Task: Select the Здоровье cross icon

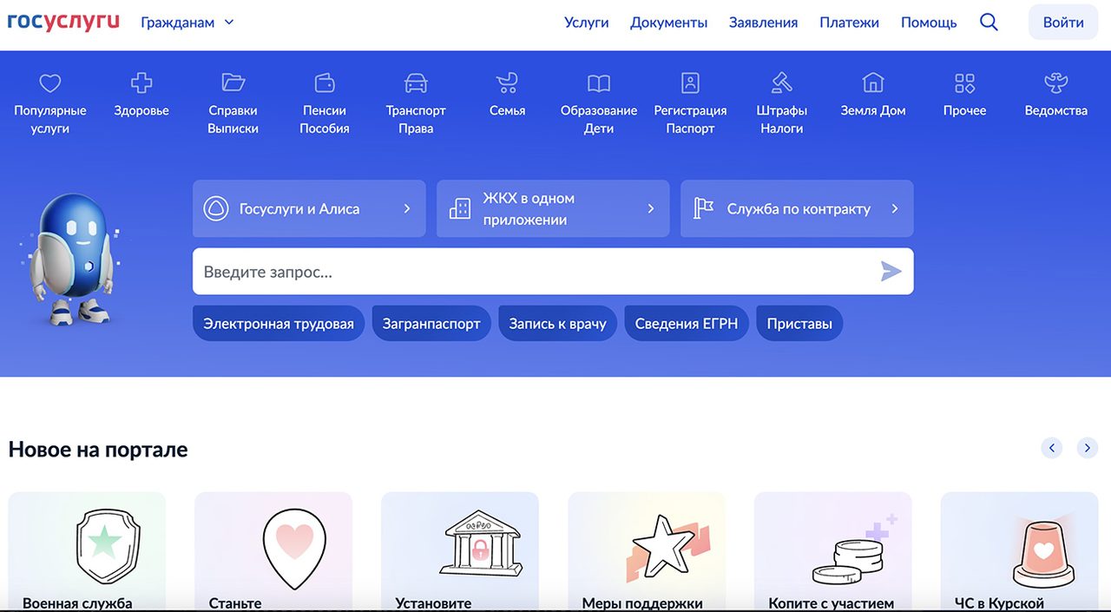Action: pos(141,83)
